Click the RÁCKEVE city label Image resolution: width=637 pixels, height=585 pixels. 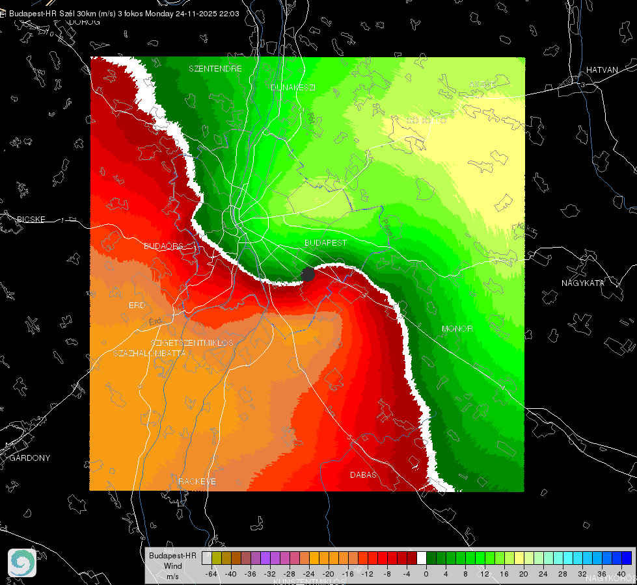(x=197, y=482)
